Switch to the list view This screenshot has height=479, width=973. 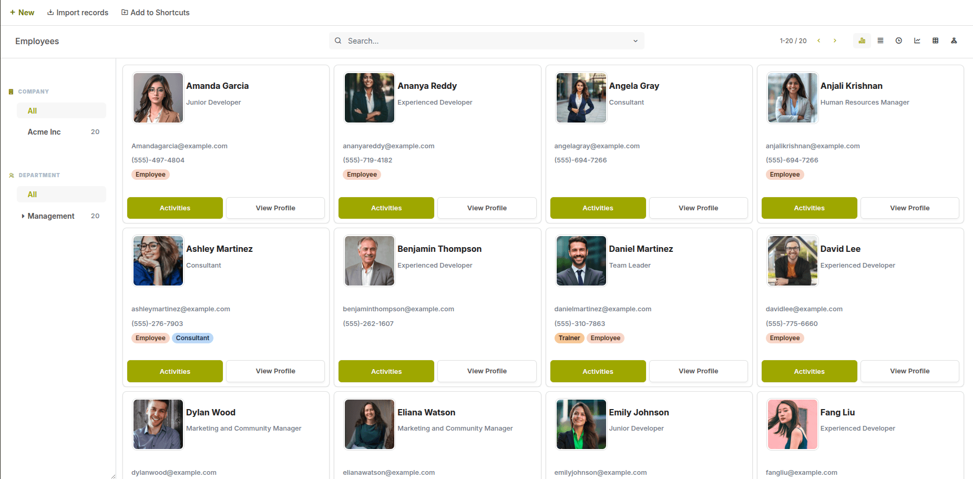880,40
